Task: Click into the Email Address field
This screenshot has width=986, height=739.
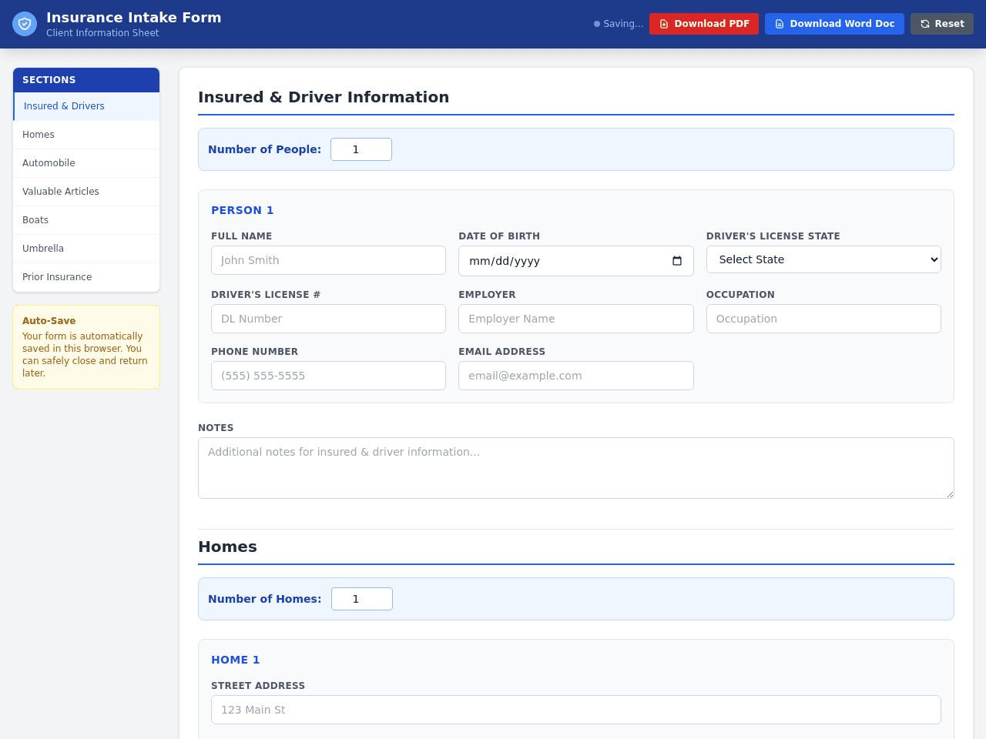Action: click(576, 376)
